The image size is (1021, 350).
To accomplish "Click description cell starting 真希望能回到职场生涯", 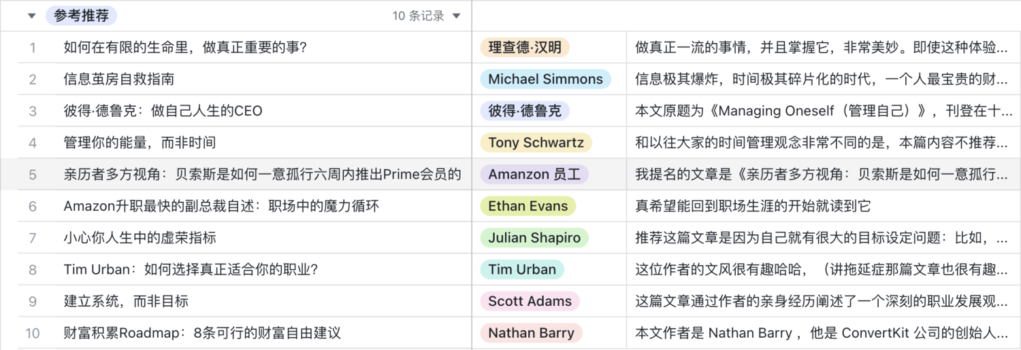I will [752, 207].
